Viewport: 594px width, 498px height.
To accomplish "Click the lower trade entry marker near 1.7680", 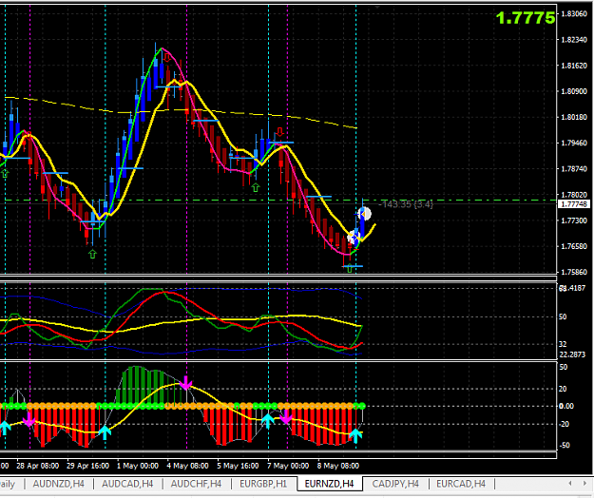I will tap(353, 238).
